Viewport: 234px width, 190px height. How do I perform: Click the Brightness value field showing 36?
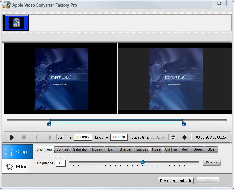point(61,163)
